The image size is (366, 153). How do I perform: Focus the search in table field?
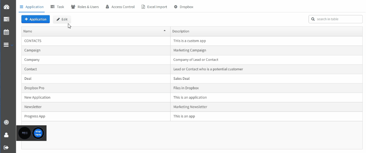pyautogui.click(x=335, y=19)
